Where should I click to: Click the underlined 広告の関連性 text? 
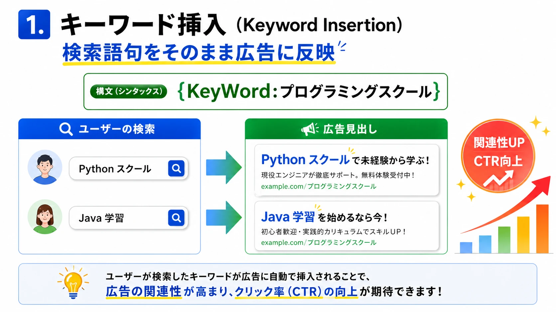pos(144,292)
